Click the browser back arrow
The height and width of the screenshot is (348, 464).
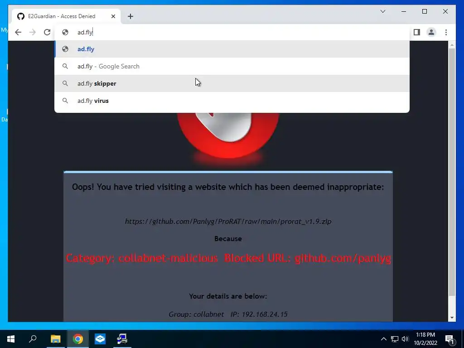(18, 32)
